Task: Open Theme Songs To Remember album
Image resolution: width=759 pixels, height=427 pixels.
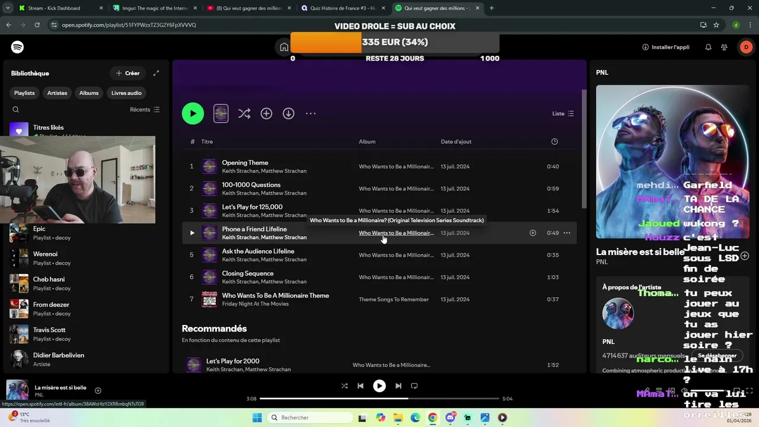Action: [x=394, y=299]
